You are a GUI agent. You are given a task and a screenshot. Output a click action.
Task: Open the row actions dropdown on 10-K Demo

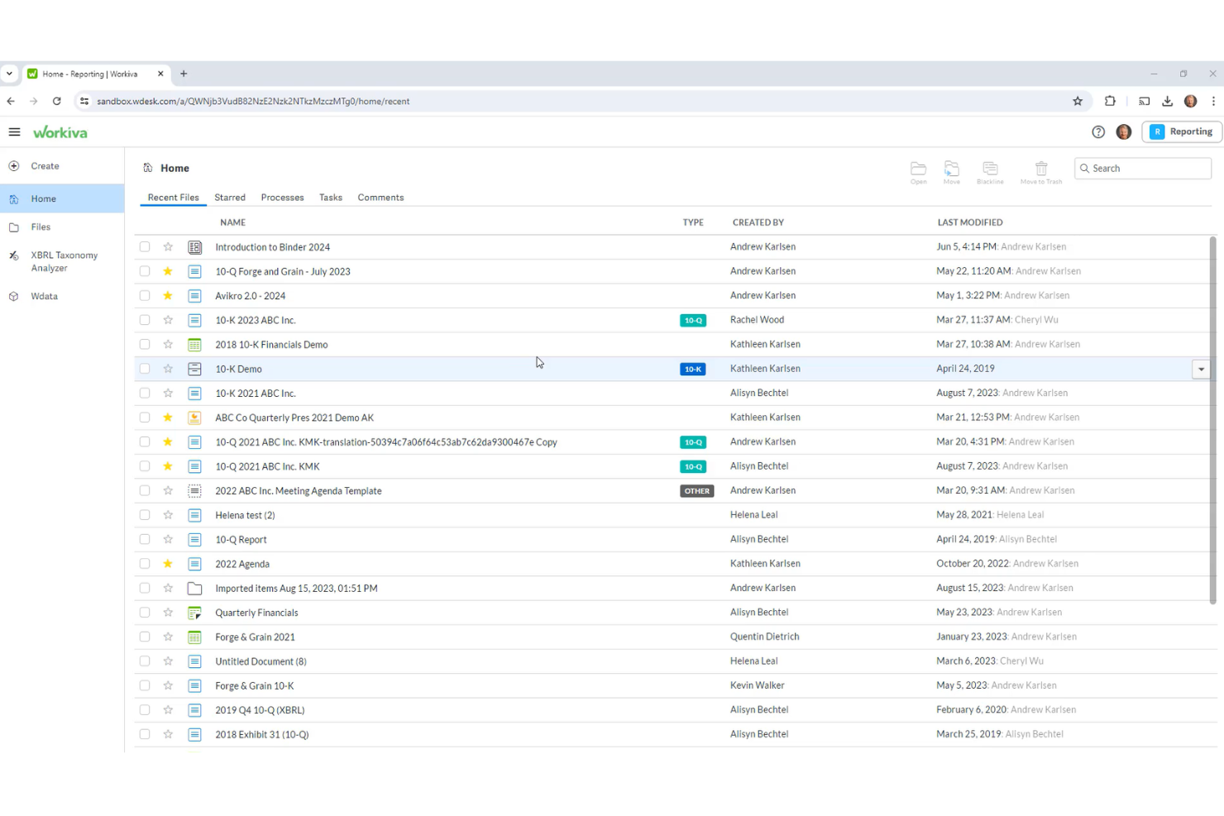coord(1201,369)
